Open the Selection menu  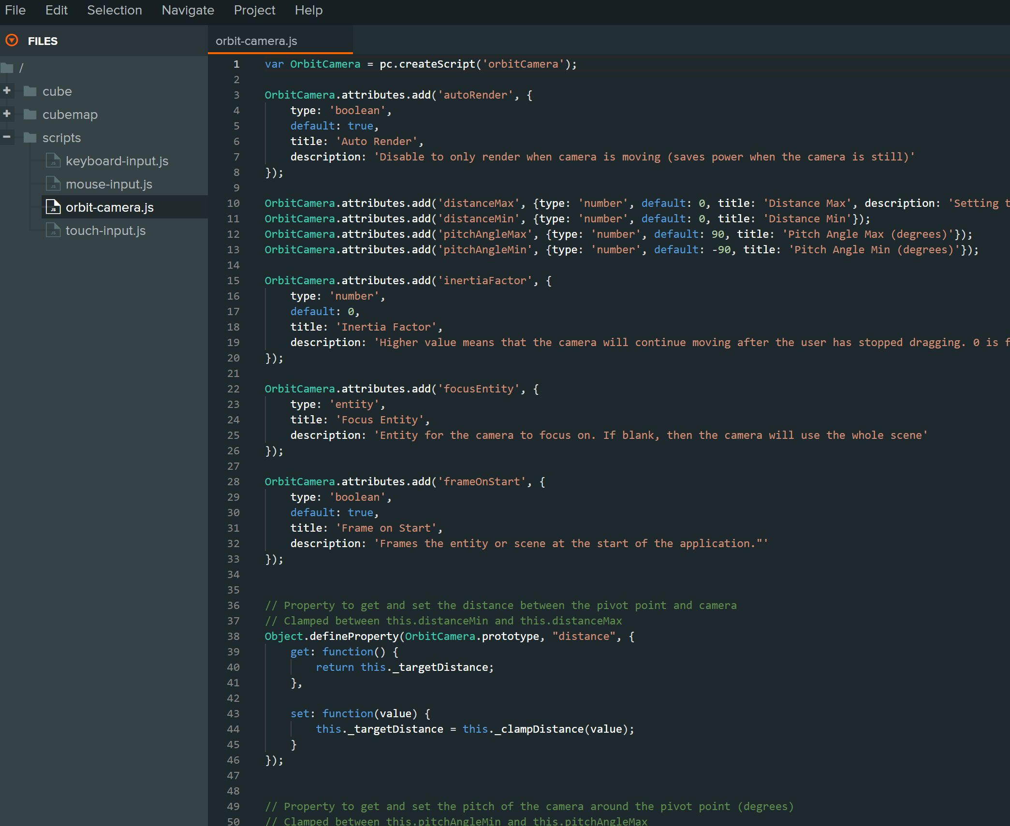(x=115, y=10)
